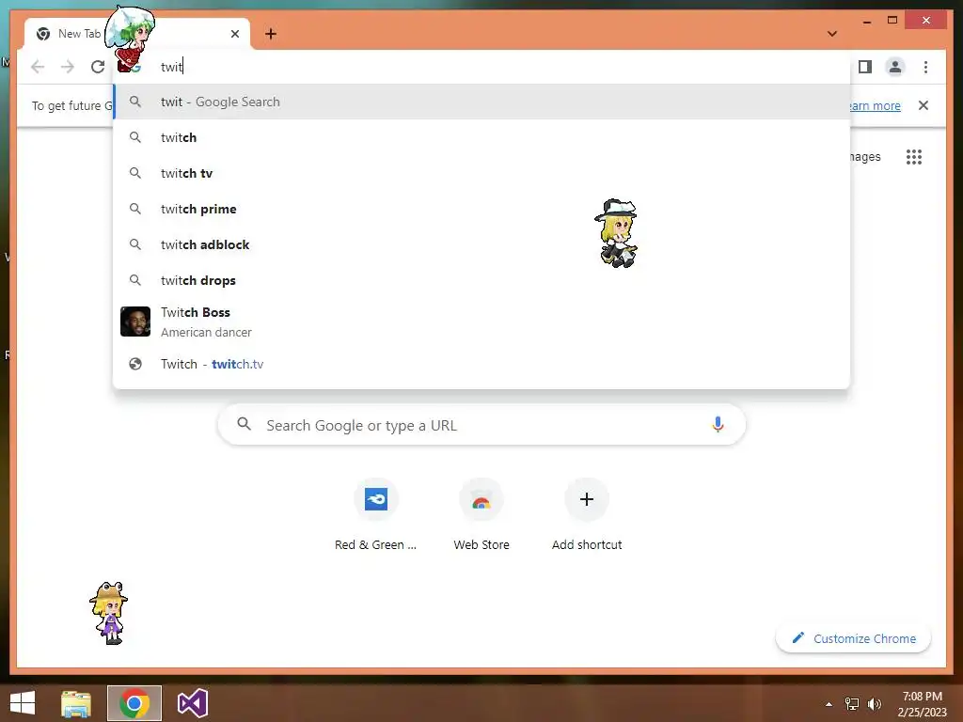Select the 'twitch drops' suggestion

pos(481,280)
